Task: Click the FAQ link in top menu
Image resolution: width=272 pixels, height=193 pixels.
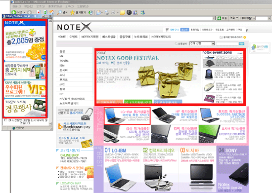Action: click(x=240, y=30)
